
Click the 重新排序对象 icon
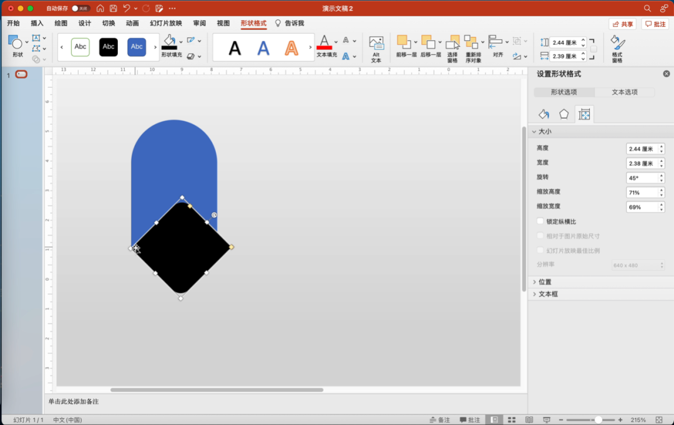click(471, 42)
